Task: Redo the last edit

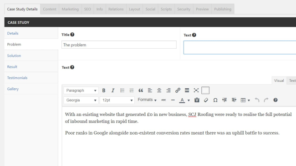Action: [x=266, y=100]
